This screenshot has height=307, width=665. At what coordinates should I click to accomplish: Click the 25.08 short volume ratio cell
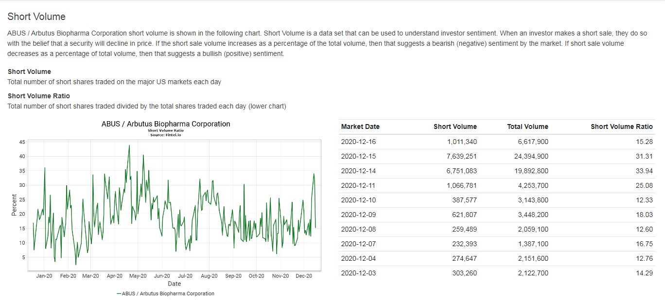pyautogui.click(x=644, y=185)
